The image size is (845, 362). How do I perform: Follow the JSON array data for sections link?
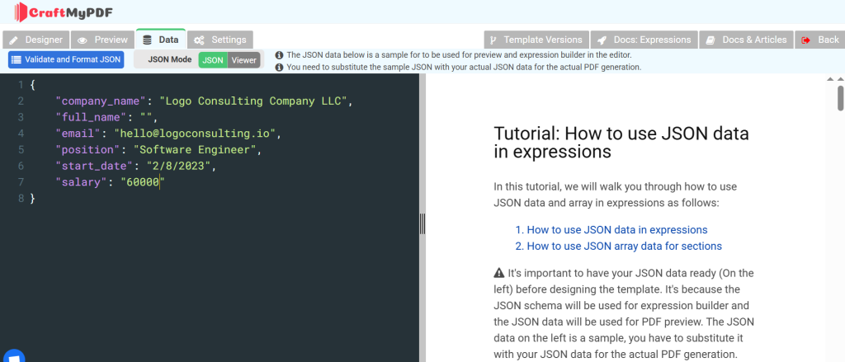(624, 247)
